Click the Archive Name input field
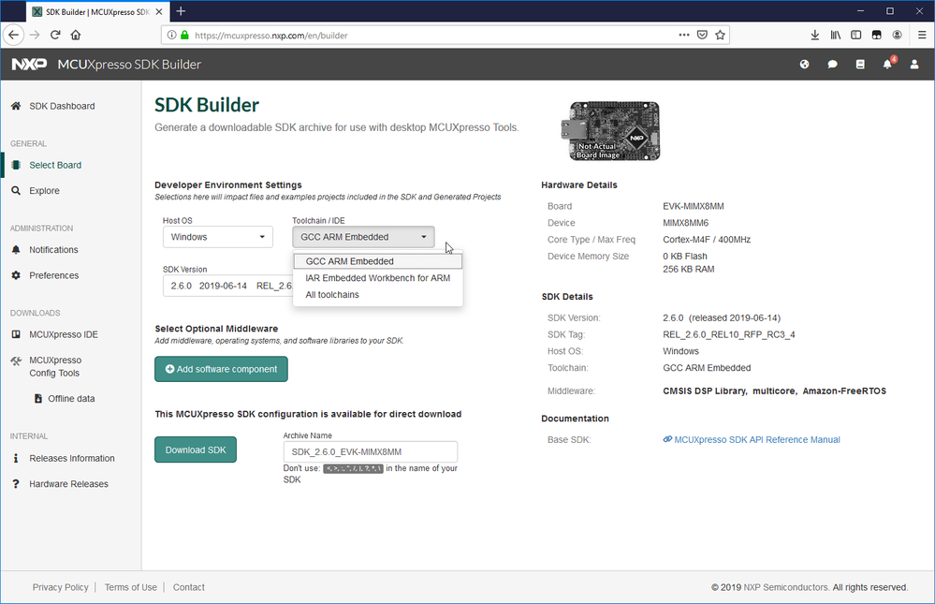935x604 pixels. 371,451
